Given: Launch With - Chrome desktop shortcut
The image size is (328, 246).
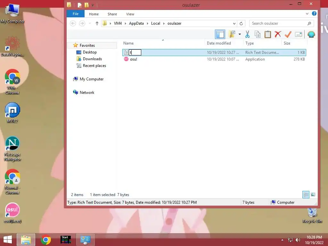Looking at the screenshot, I should click(12, 82).
